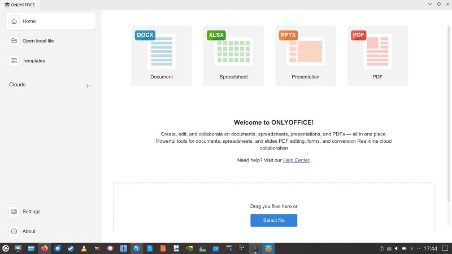Open the KDE application launcher
The image size is (452, 254).
[6, 248]
